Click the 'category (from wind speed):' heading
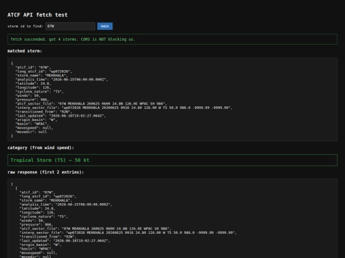Viewport: 345px width, 258px height. [x=41, y=148]
